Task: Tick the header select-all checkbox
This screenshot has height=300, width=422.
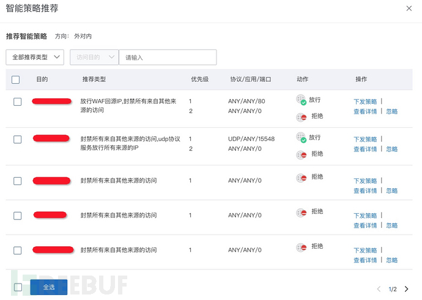Action: (16, 79)
